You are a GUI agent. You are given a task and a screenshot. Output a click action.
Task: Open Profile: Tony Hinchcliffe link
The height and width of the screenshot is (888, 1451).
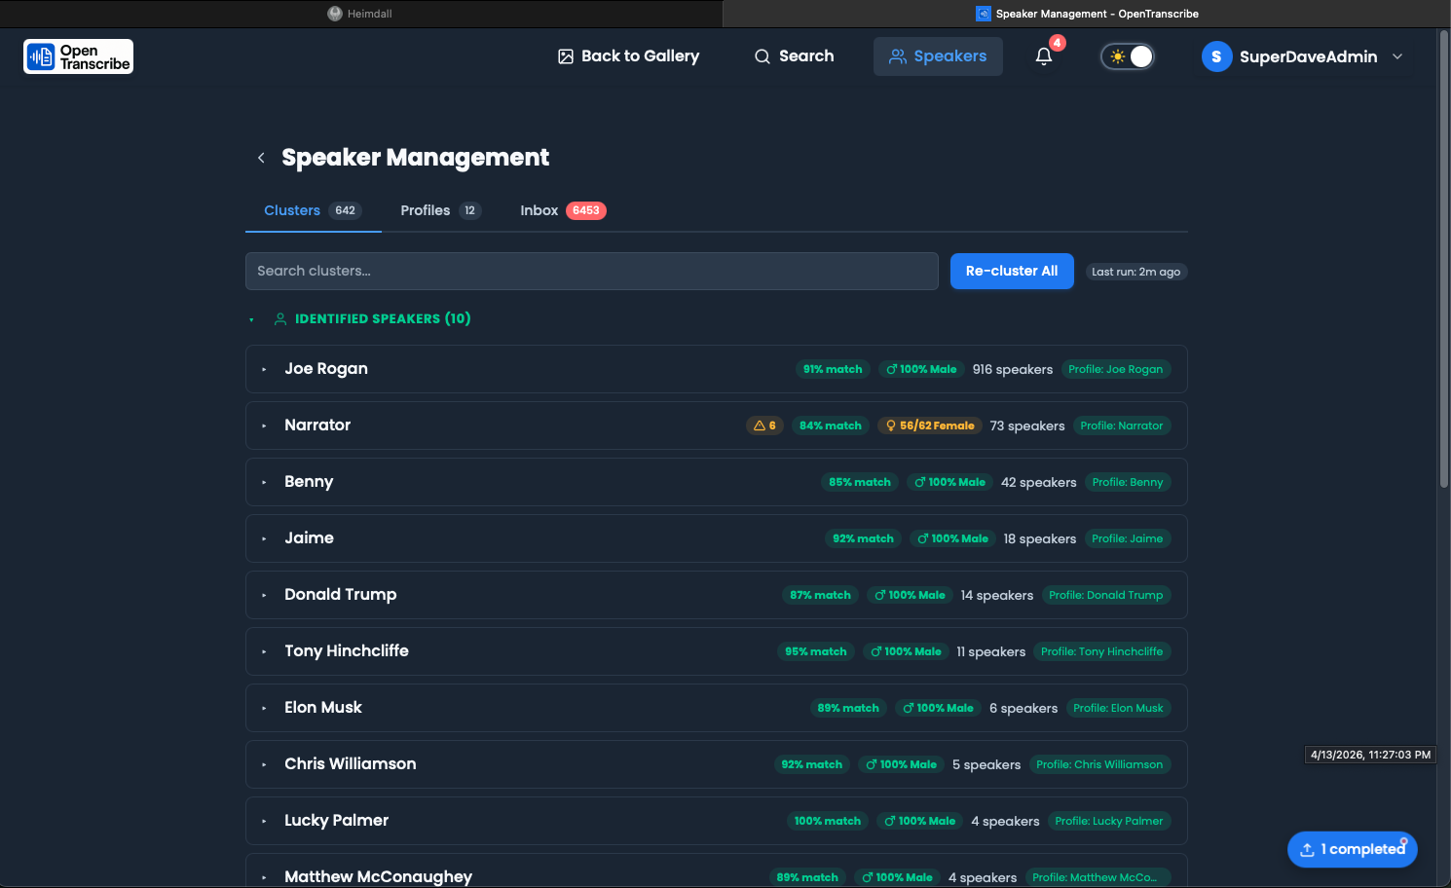[x=1102, y=651]
